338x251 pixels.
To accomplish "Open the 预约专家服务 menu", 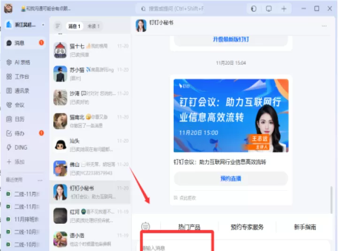I will (247, 227).
